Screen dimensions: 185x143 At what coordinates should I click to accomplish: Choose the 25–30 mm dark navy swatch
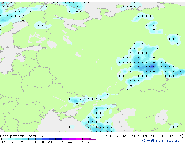point(59,139)
